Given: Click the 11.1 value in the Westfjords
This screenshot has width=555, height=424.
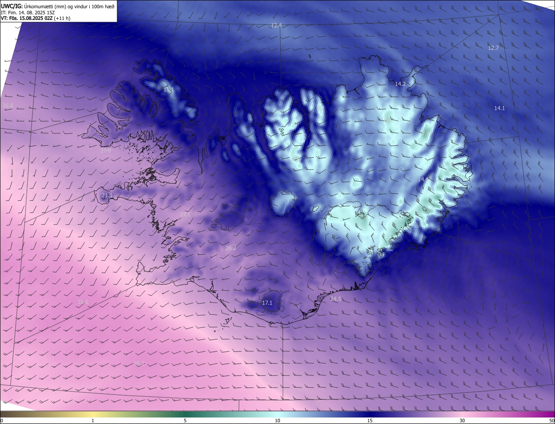Looking at the screenshot, I should point(168,90).
